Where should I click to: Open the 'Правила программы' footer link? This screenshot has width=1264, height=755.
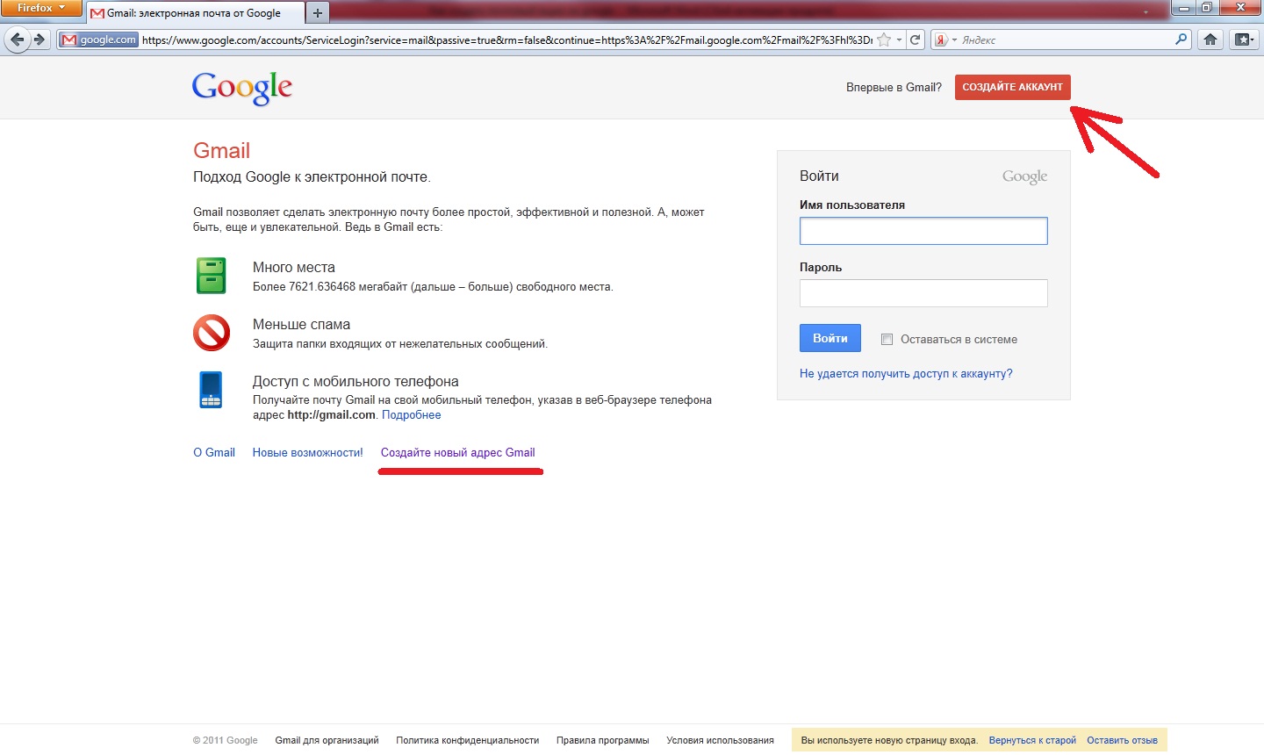(602, 740)
